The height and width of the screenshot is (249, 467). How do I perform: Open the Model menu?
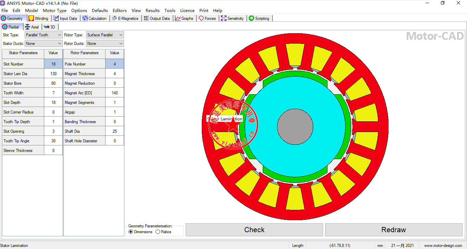click(32, 10)
